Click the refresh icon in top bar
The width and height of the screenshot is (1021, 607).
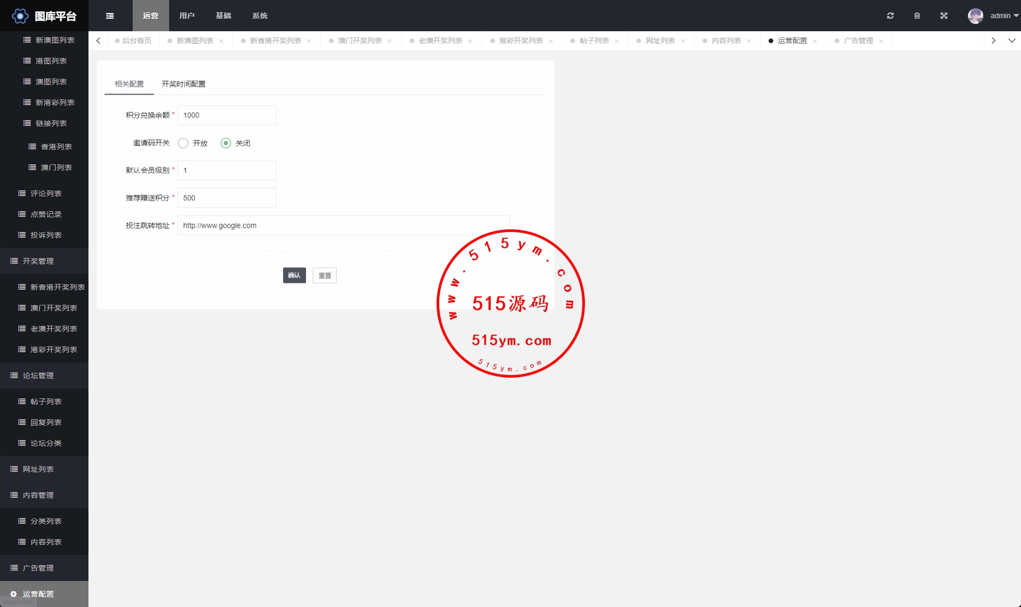890,16
